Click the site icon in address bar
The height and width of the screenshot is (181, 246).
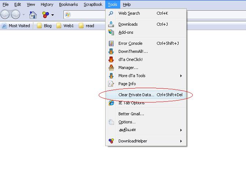pos(68,15)
